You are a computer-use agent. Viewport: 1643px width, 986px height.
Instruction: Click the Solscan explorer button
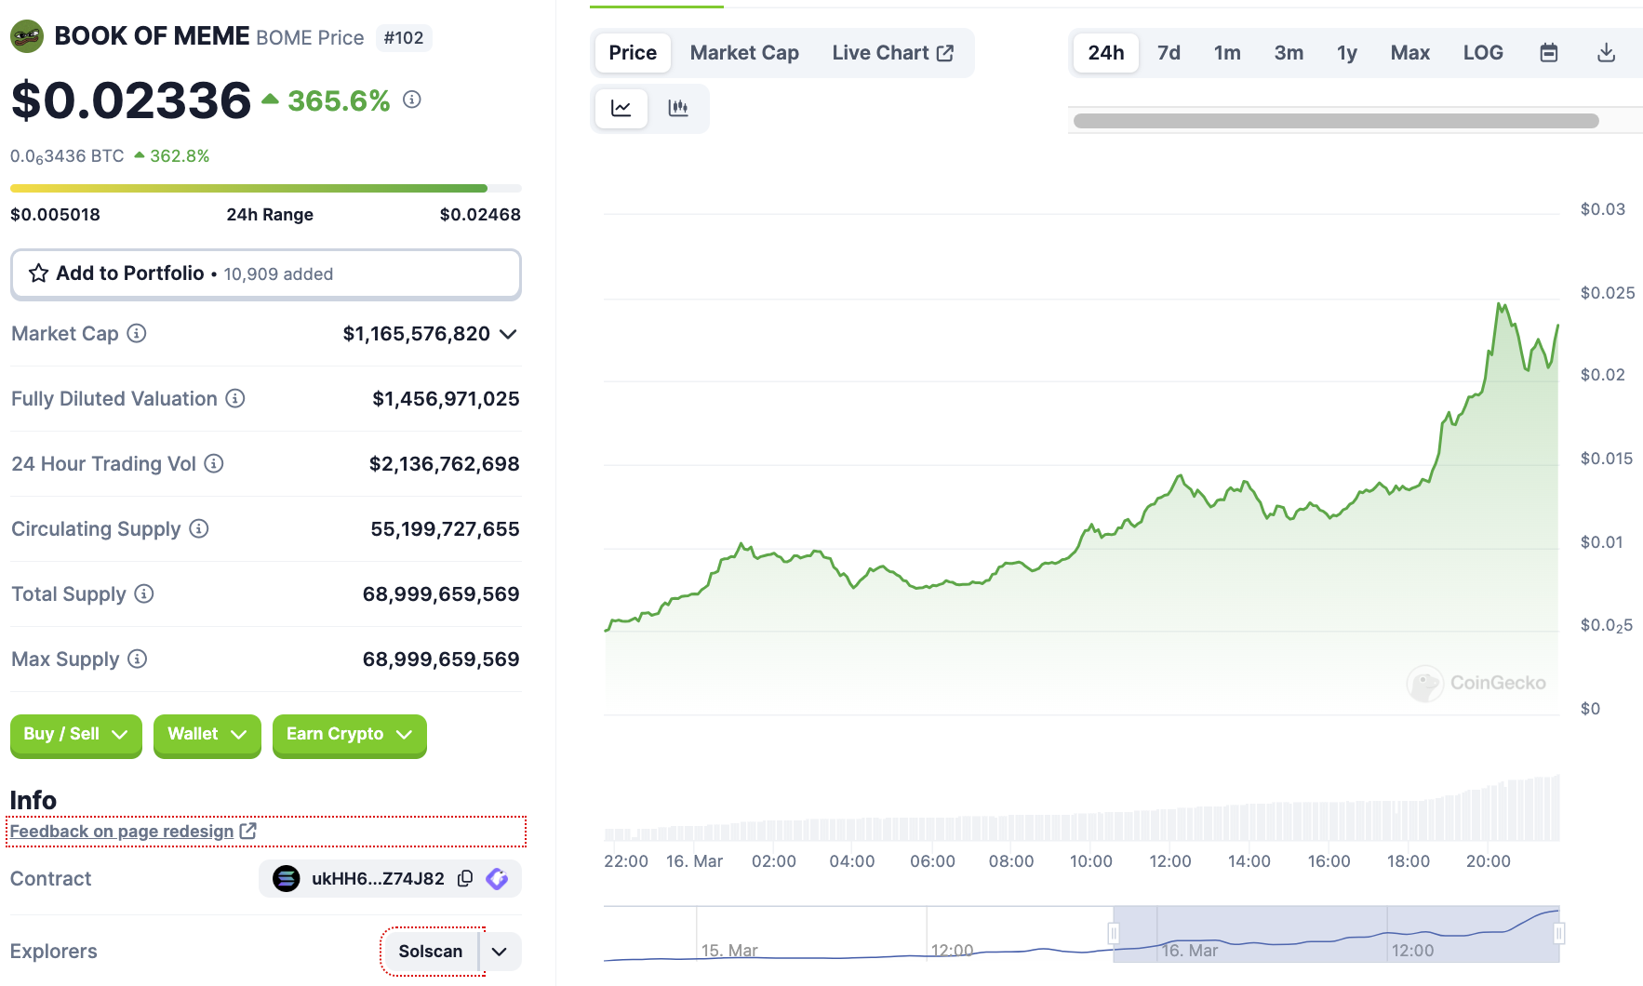coord(430,952)
